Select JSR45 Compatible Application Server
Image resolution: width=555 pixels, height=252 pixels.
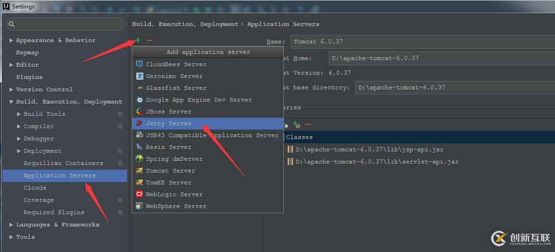coord(208,135)
